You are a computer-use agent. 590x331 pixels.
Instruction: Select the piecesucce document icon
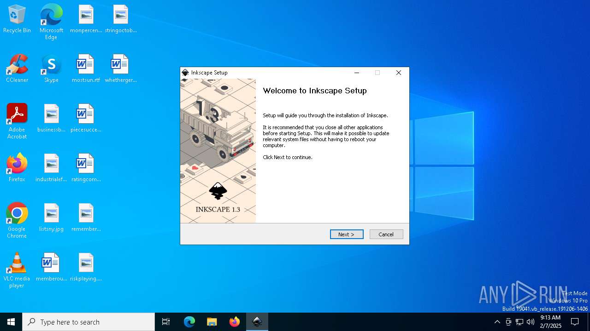point(86,119)
